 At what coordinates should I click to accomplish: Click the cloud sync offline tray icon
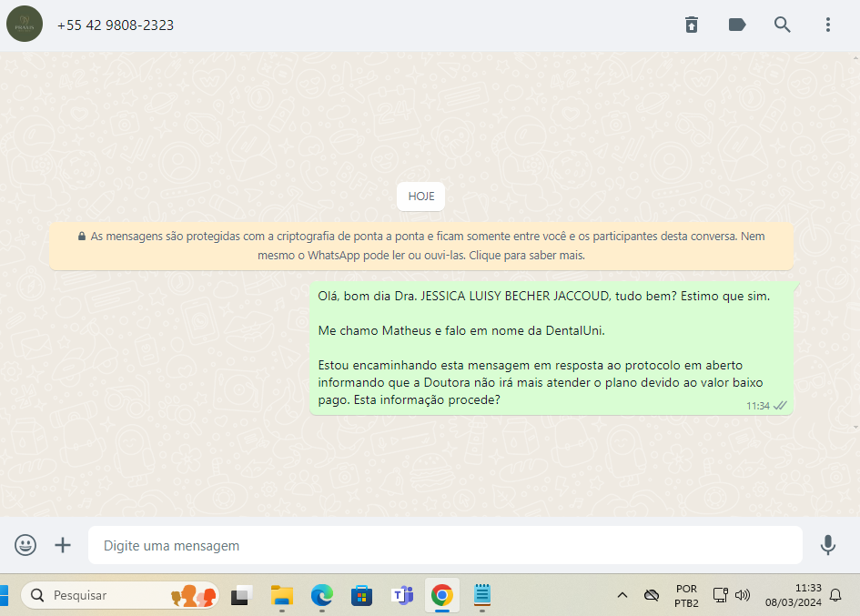coord(652,595)
